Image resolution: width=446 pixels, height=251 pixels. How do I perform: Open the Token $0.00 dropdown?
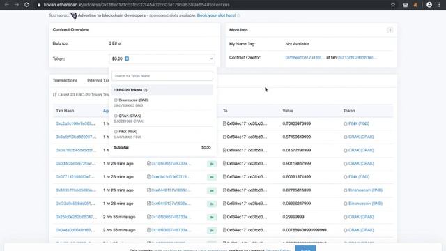[162, 59]
